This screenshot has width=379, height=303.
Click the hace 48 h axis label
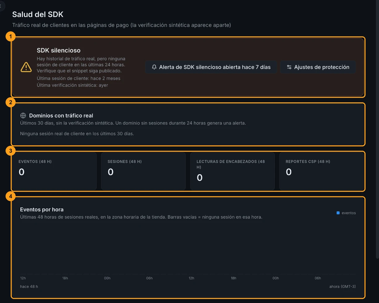point(29,287)
